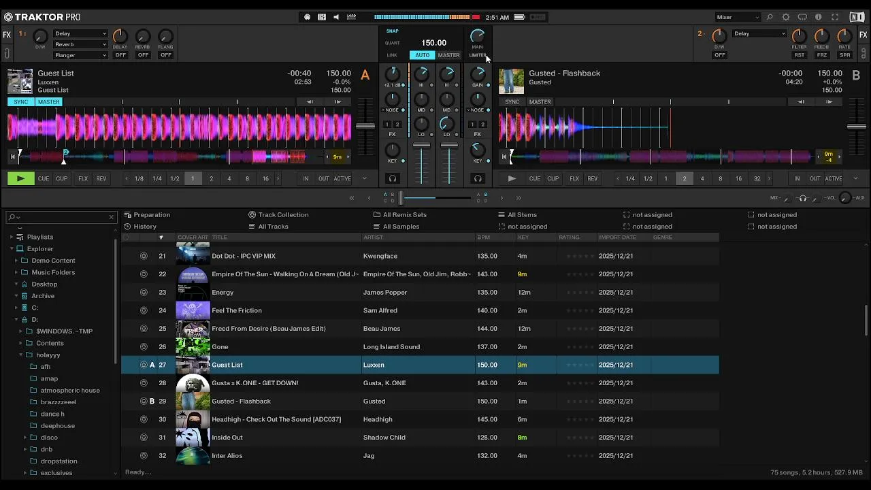Toggle headphones layout icon in header
The height and width of the screenshot is (490, 871).
tap(802, 17)
